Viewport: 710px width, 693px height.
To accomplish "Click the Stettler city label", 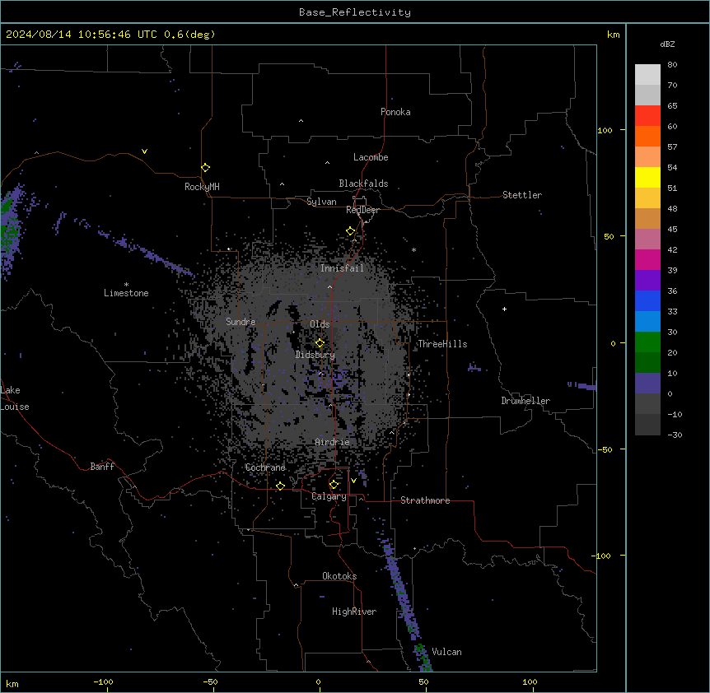I will (522, 195).
